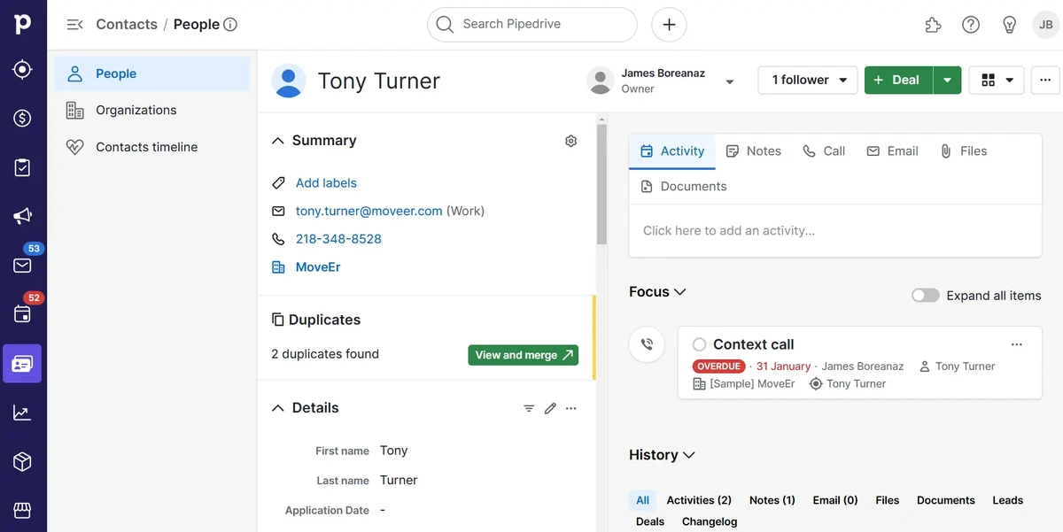Filter history by Deals
Image resolution: width=1063 pixels, height=532 pixels.
click(650, 521)
